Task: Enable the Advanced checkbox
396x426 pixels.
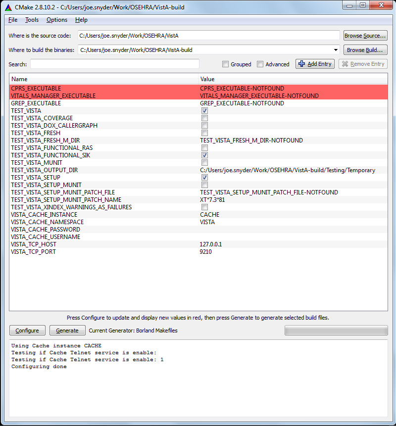Action: [x=260, y=64]
